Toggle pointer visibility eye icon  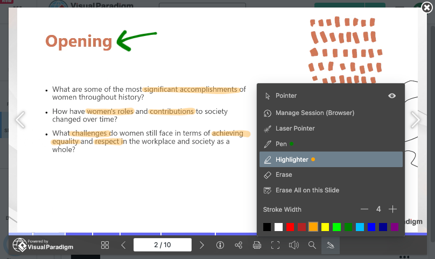tap(392, 96)
